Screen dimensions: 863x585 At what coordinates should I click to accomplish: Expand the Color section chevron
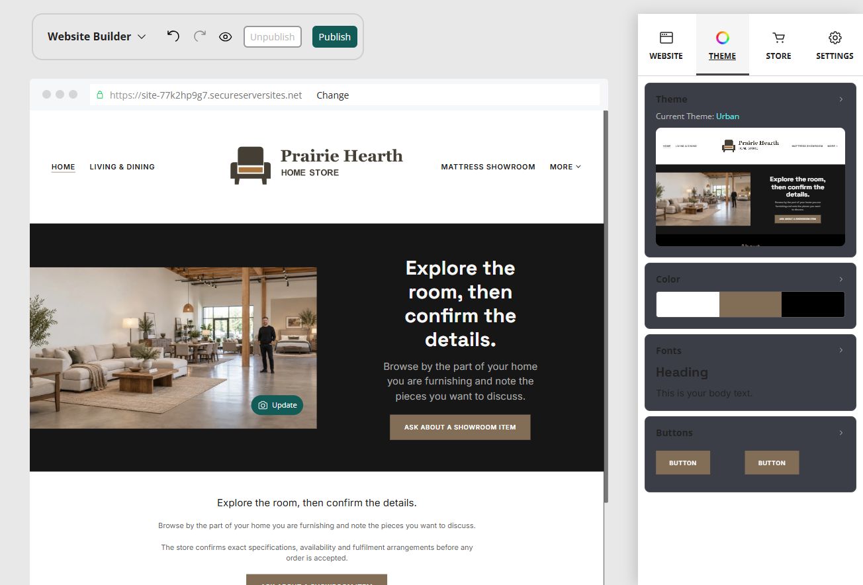[x=841, y=279]
